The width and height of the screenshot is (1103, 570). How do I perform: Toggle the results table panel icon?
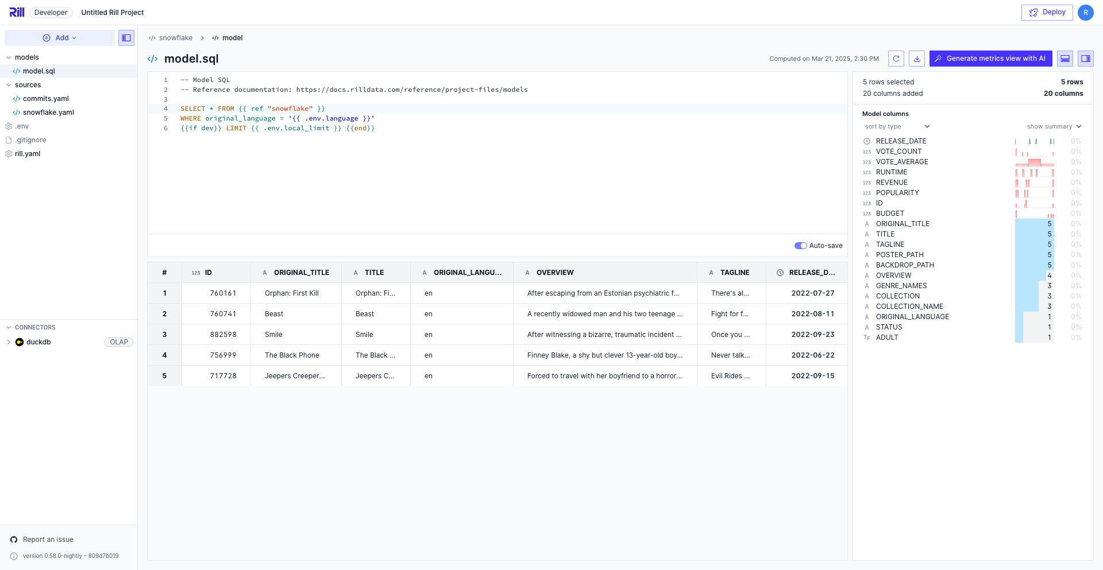pyautogui.click(x=1065, y=59)
